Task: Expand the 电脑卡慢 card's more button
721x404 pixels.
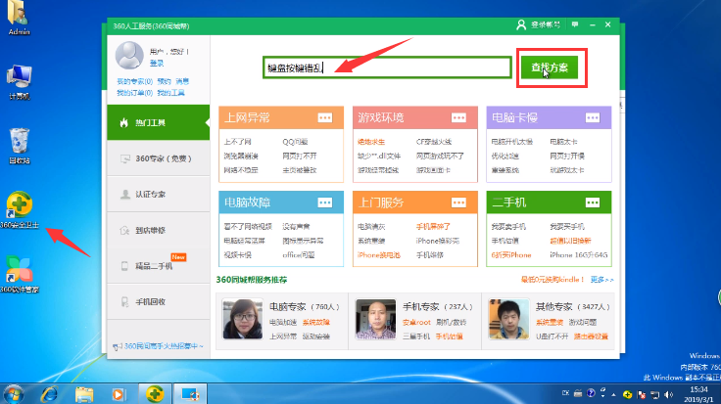Action: pos(591,118)
